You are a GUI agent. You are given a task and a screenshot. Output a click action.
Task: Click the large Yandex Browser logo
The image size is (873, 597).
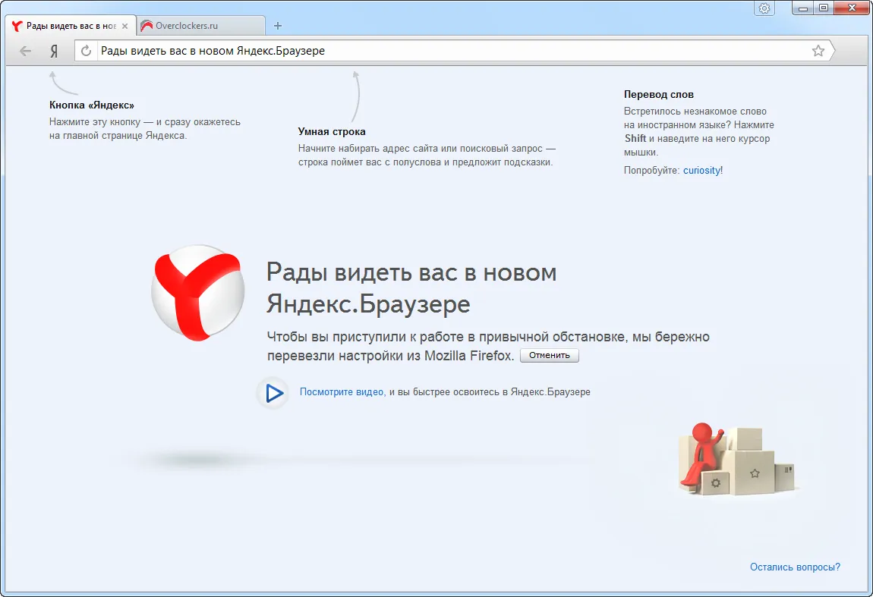(197, 293)
